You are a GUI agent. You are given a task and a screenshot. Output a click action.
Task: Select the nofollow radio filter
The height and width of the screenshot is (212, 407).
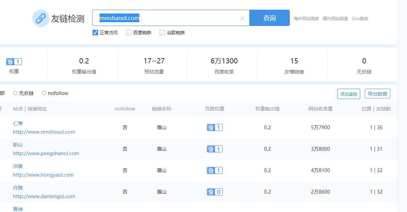coord(44,93)
